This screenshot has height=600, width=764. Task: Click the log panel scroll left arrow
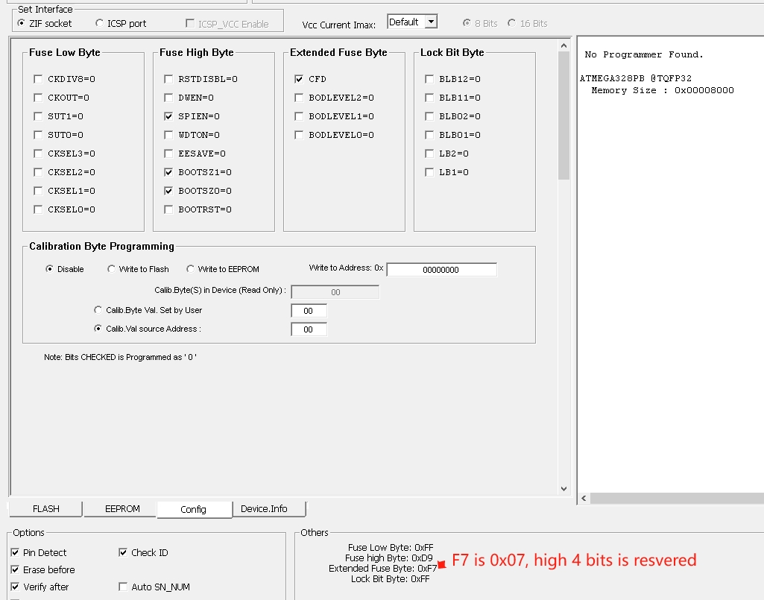coord(584,499)
